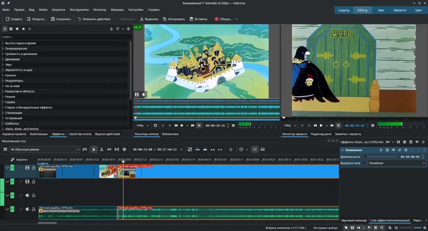Play the clip monitor
Viewport: 428px width, 231px height.
[182, 126]
